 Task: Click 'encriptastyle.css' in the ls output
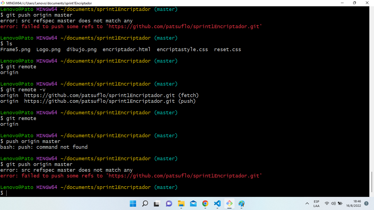click(x=182, y=49)
